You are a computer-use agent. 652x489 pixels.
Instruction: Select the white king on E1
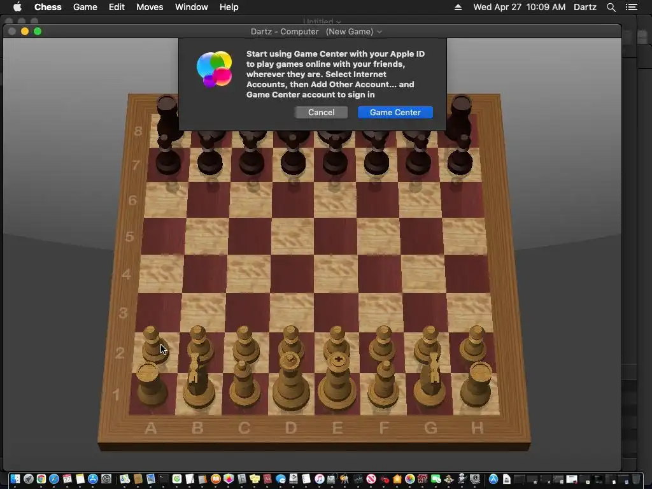337,382
